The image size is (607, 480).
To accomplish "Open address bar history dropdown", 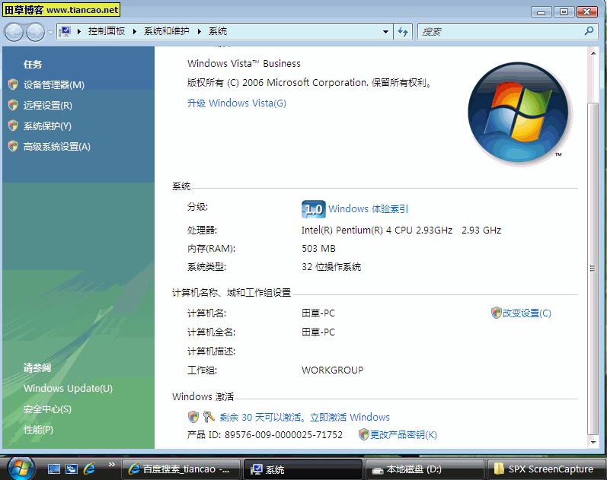I will click(385, 32).
